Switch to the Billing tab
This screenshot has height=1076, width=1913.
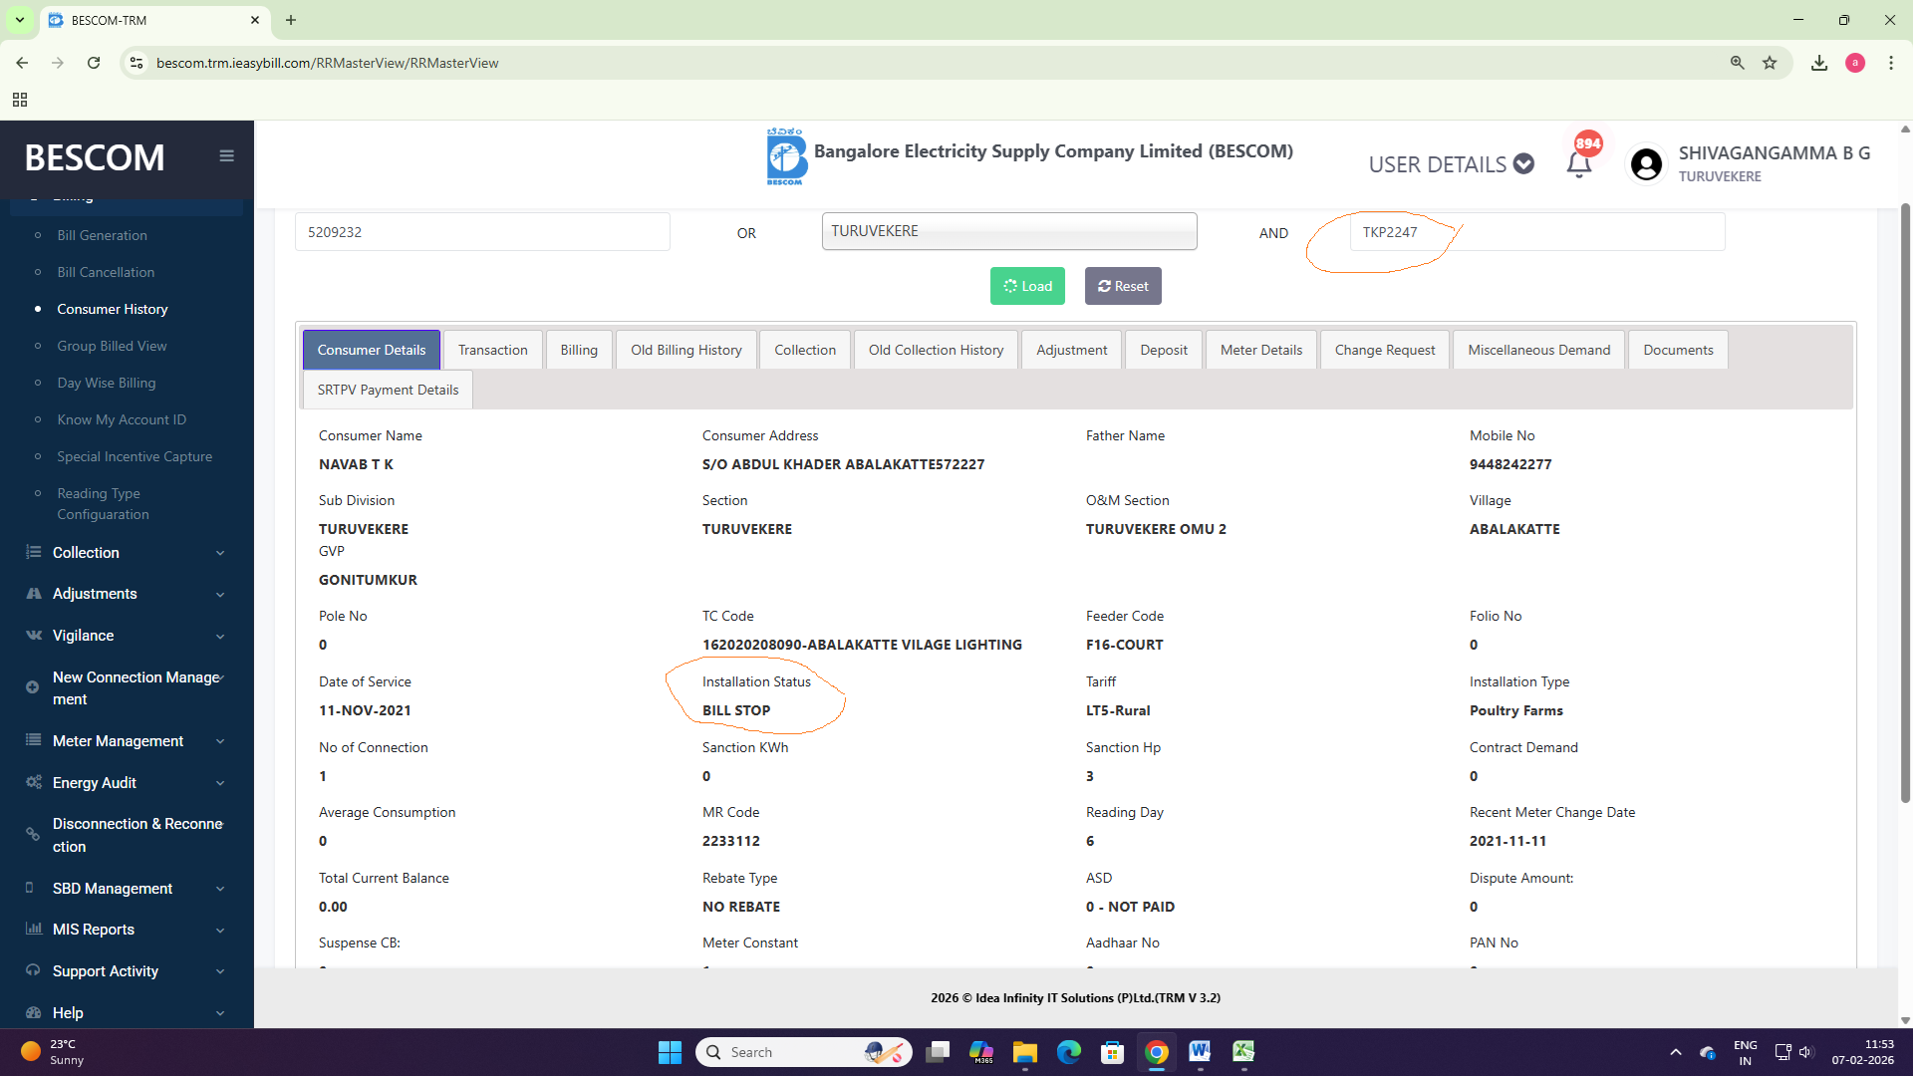pos(579,350)
